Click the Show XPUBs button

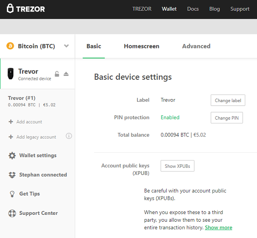177,166
